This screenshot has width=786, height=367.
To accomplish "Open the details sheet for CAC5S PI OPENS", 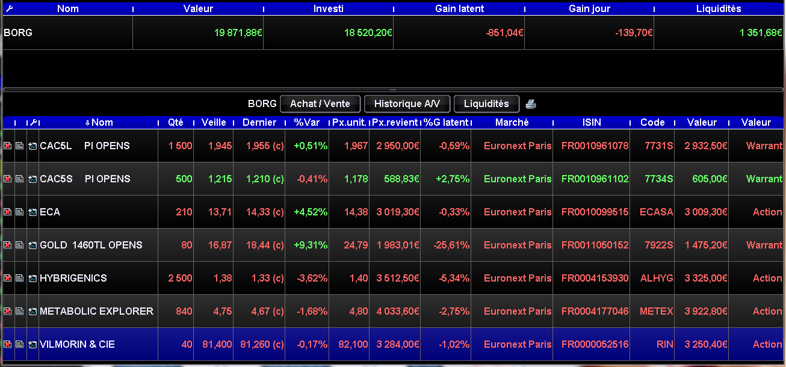I will (20, 179).
